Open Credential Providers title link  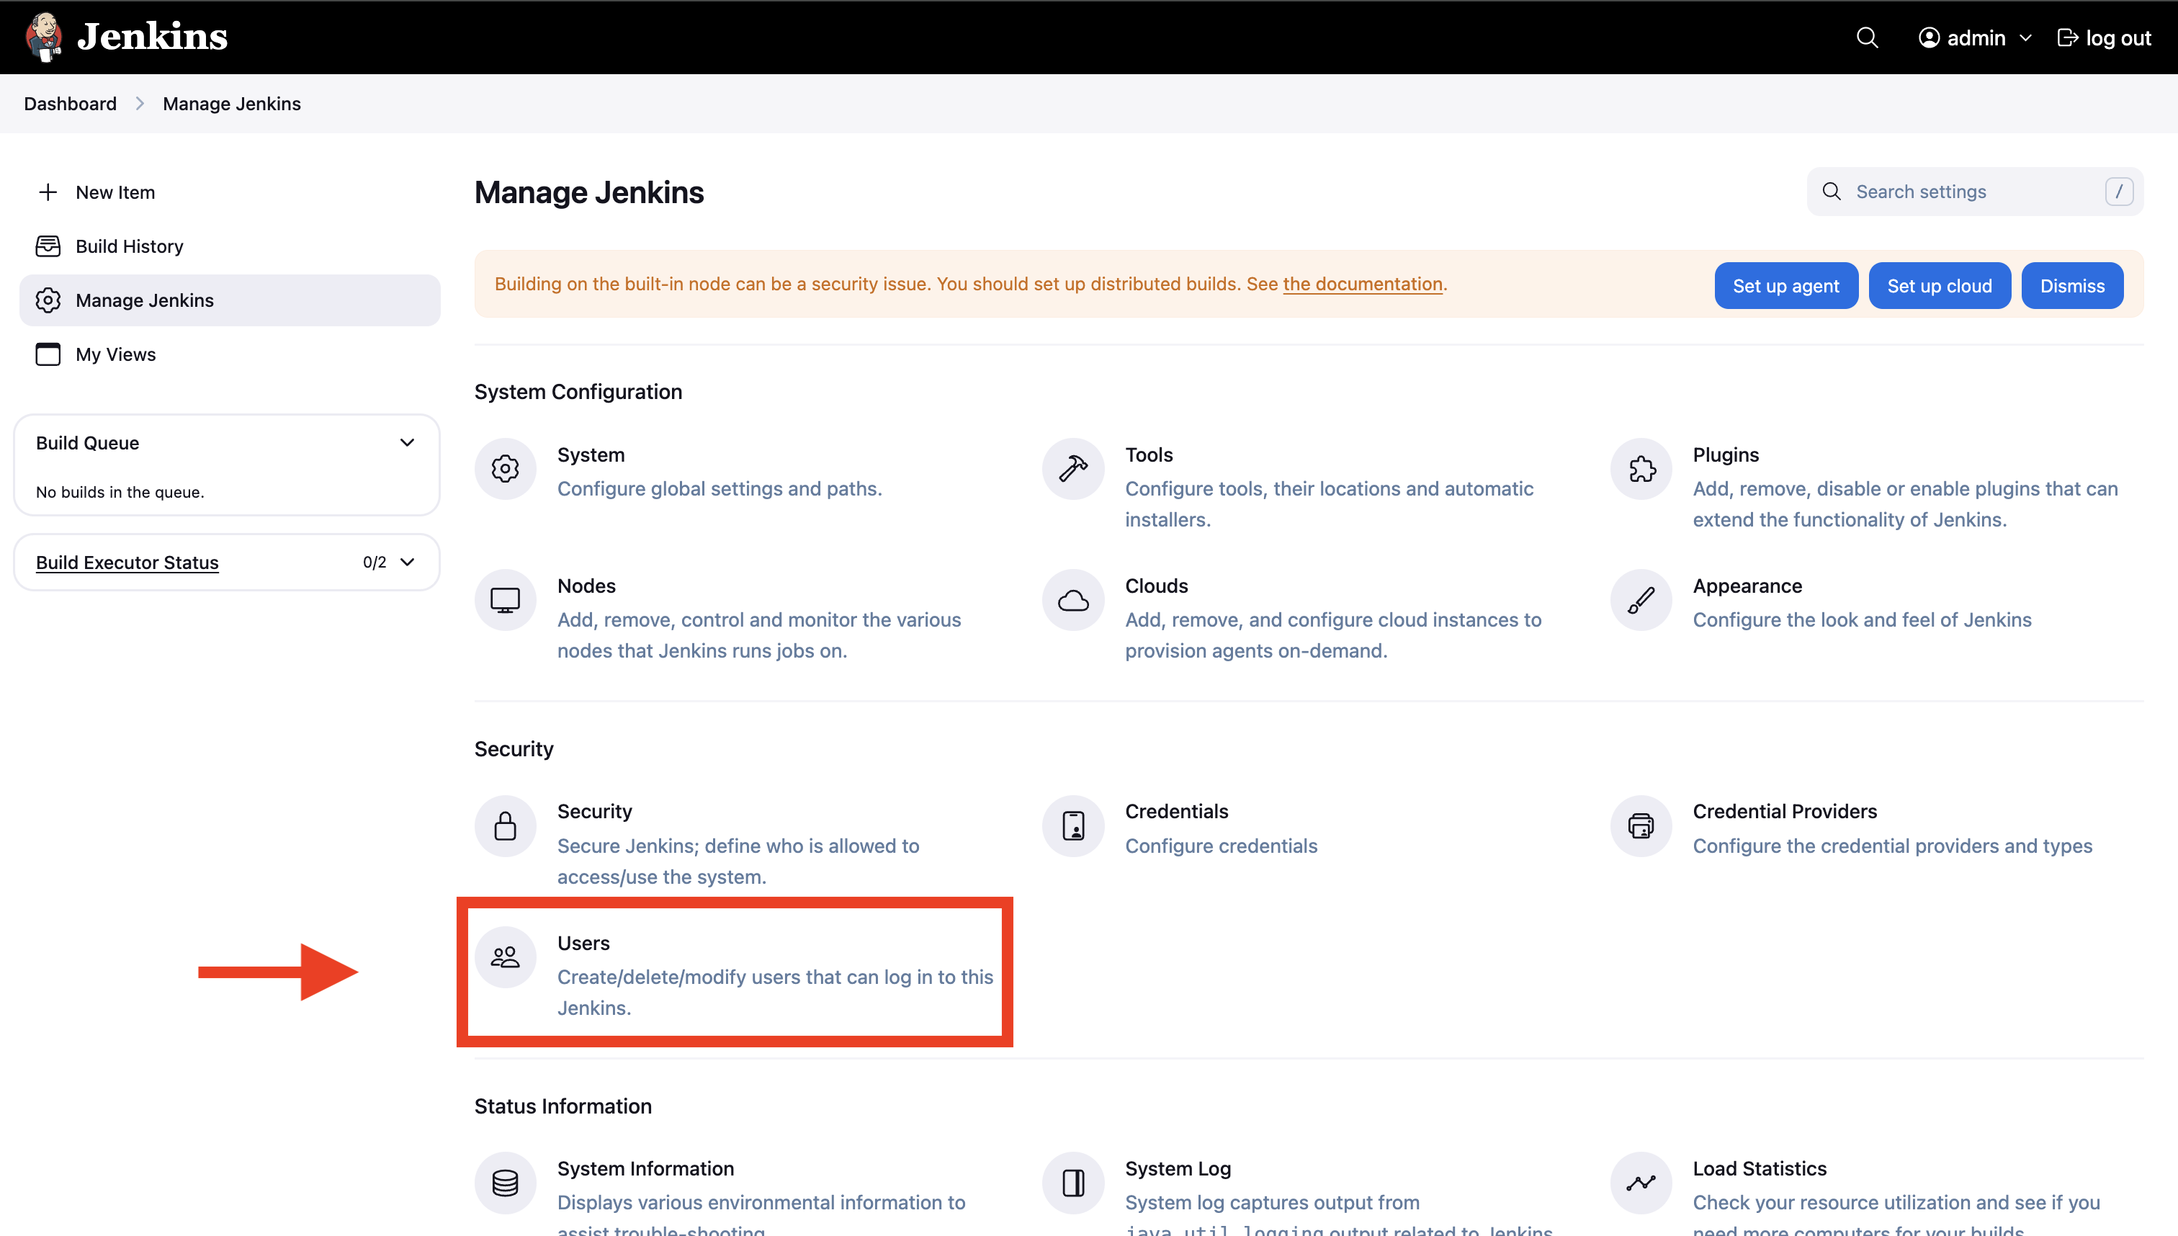1785,812
